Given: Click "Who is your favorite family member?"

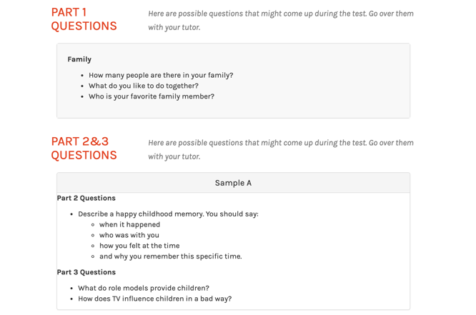Looking at the screenshot, I should [152, 96].
